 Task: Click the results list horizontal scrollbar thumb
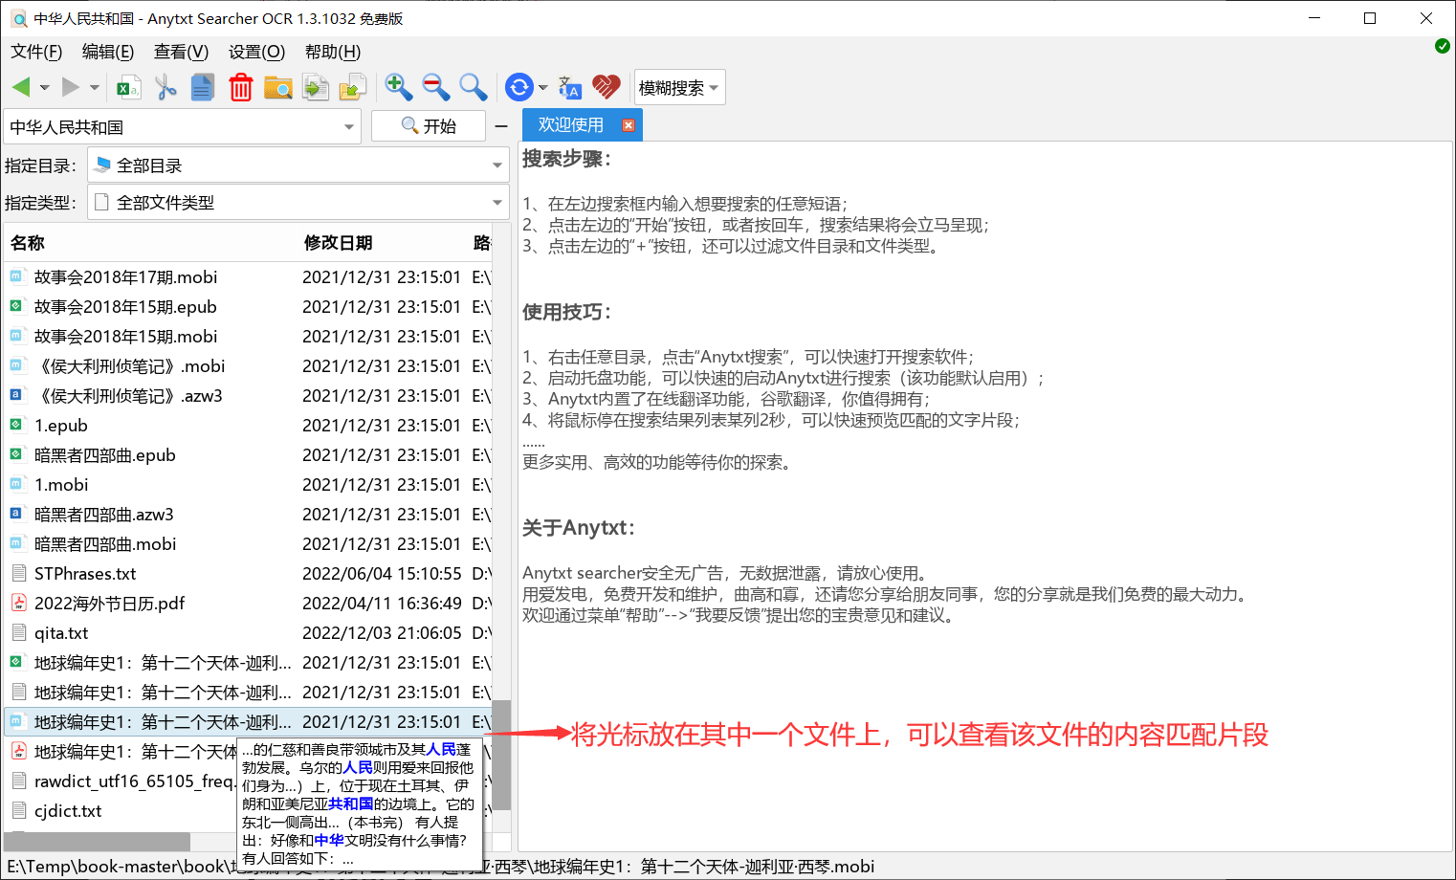(97, 842)
